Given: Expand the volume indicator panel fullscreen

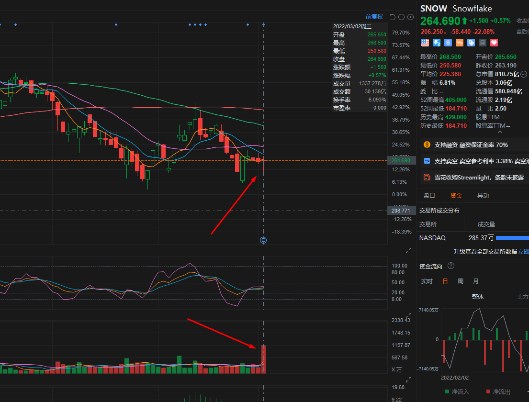Looking at the screenshot, I should point(408,316).
